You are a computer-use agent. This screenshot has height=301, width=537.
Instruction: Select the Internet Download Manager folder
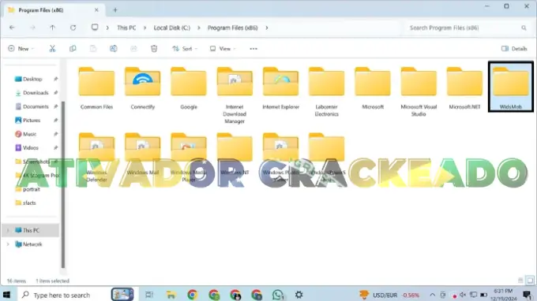pyautogui.click(x=235, y=95)
